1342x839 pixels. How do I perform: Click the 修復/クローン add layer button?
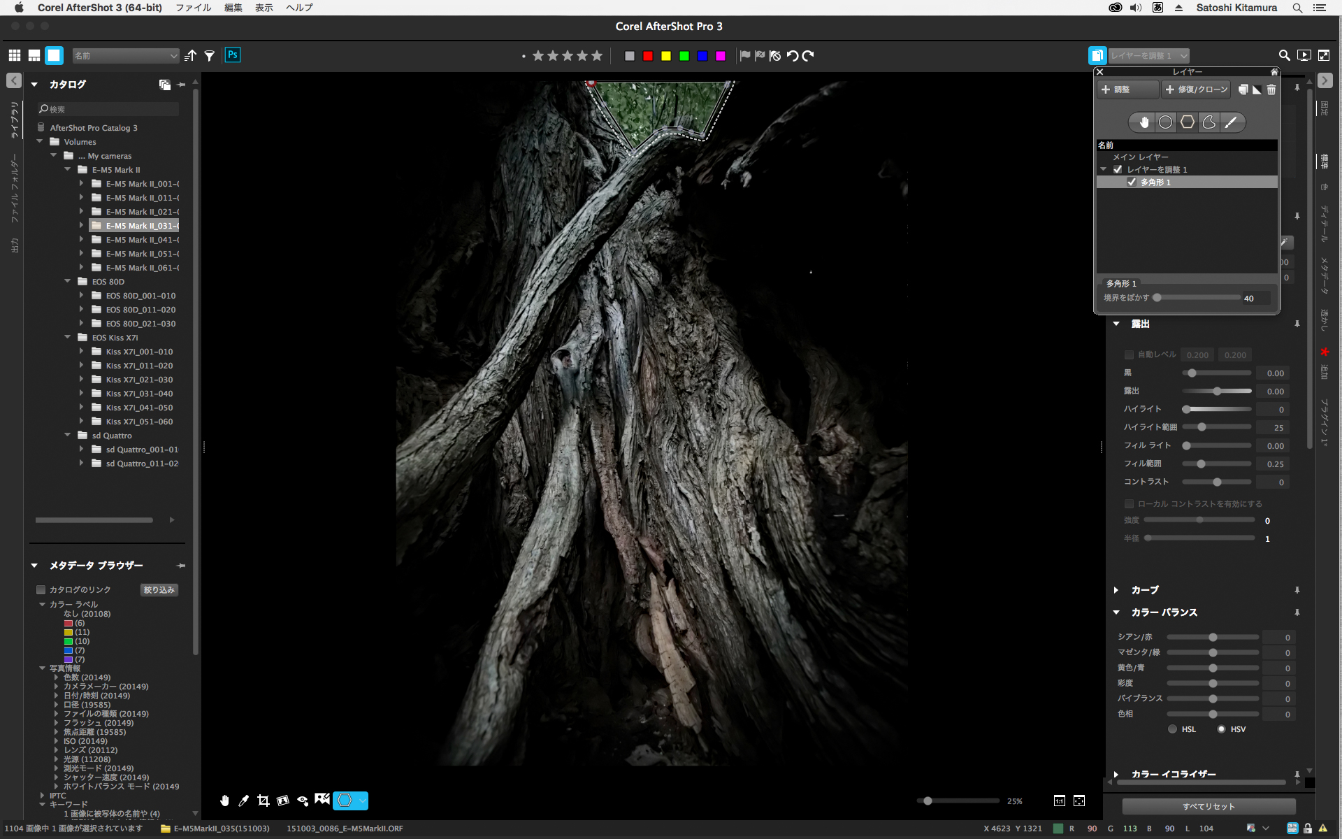(x=1196, y=89)
